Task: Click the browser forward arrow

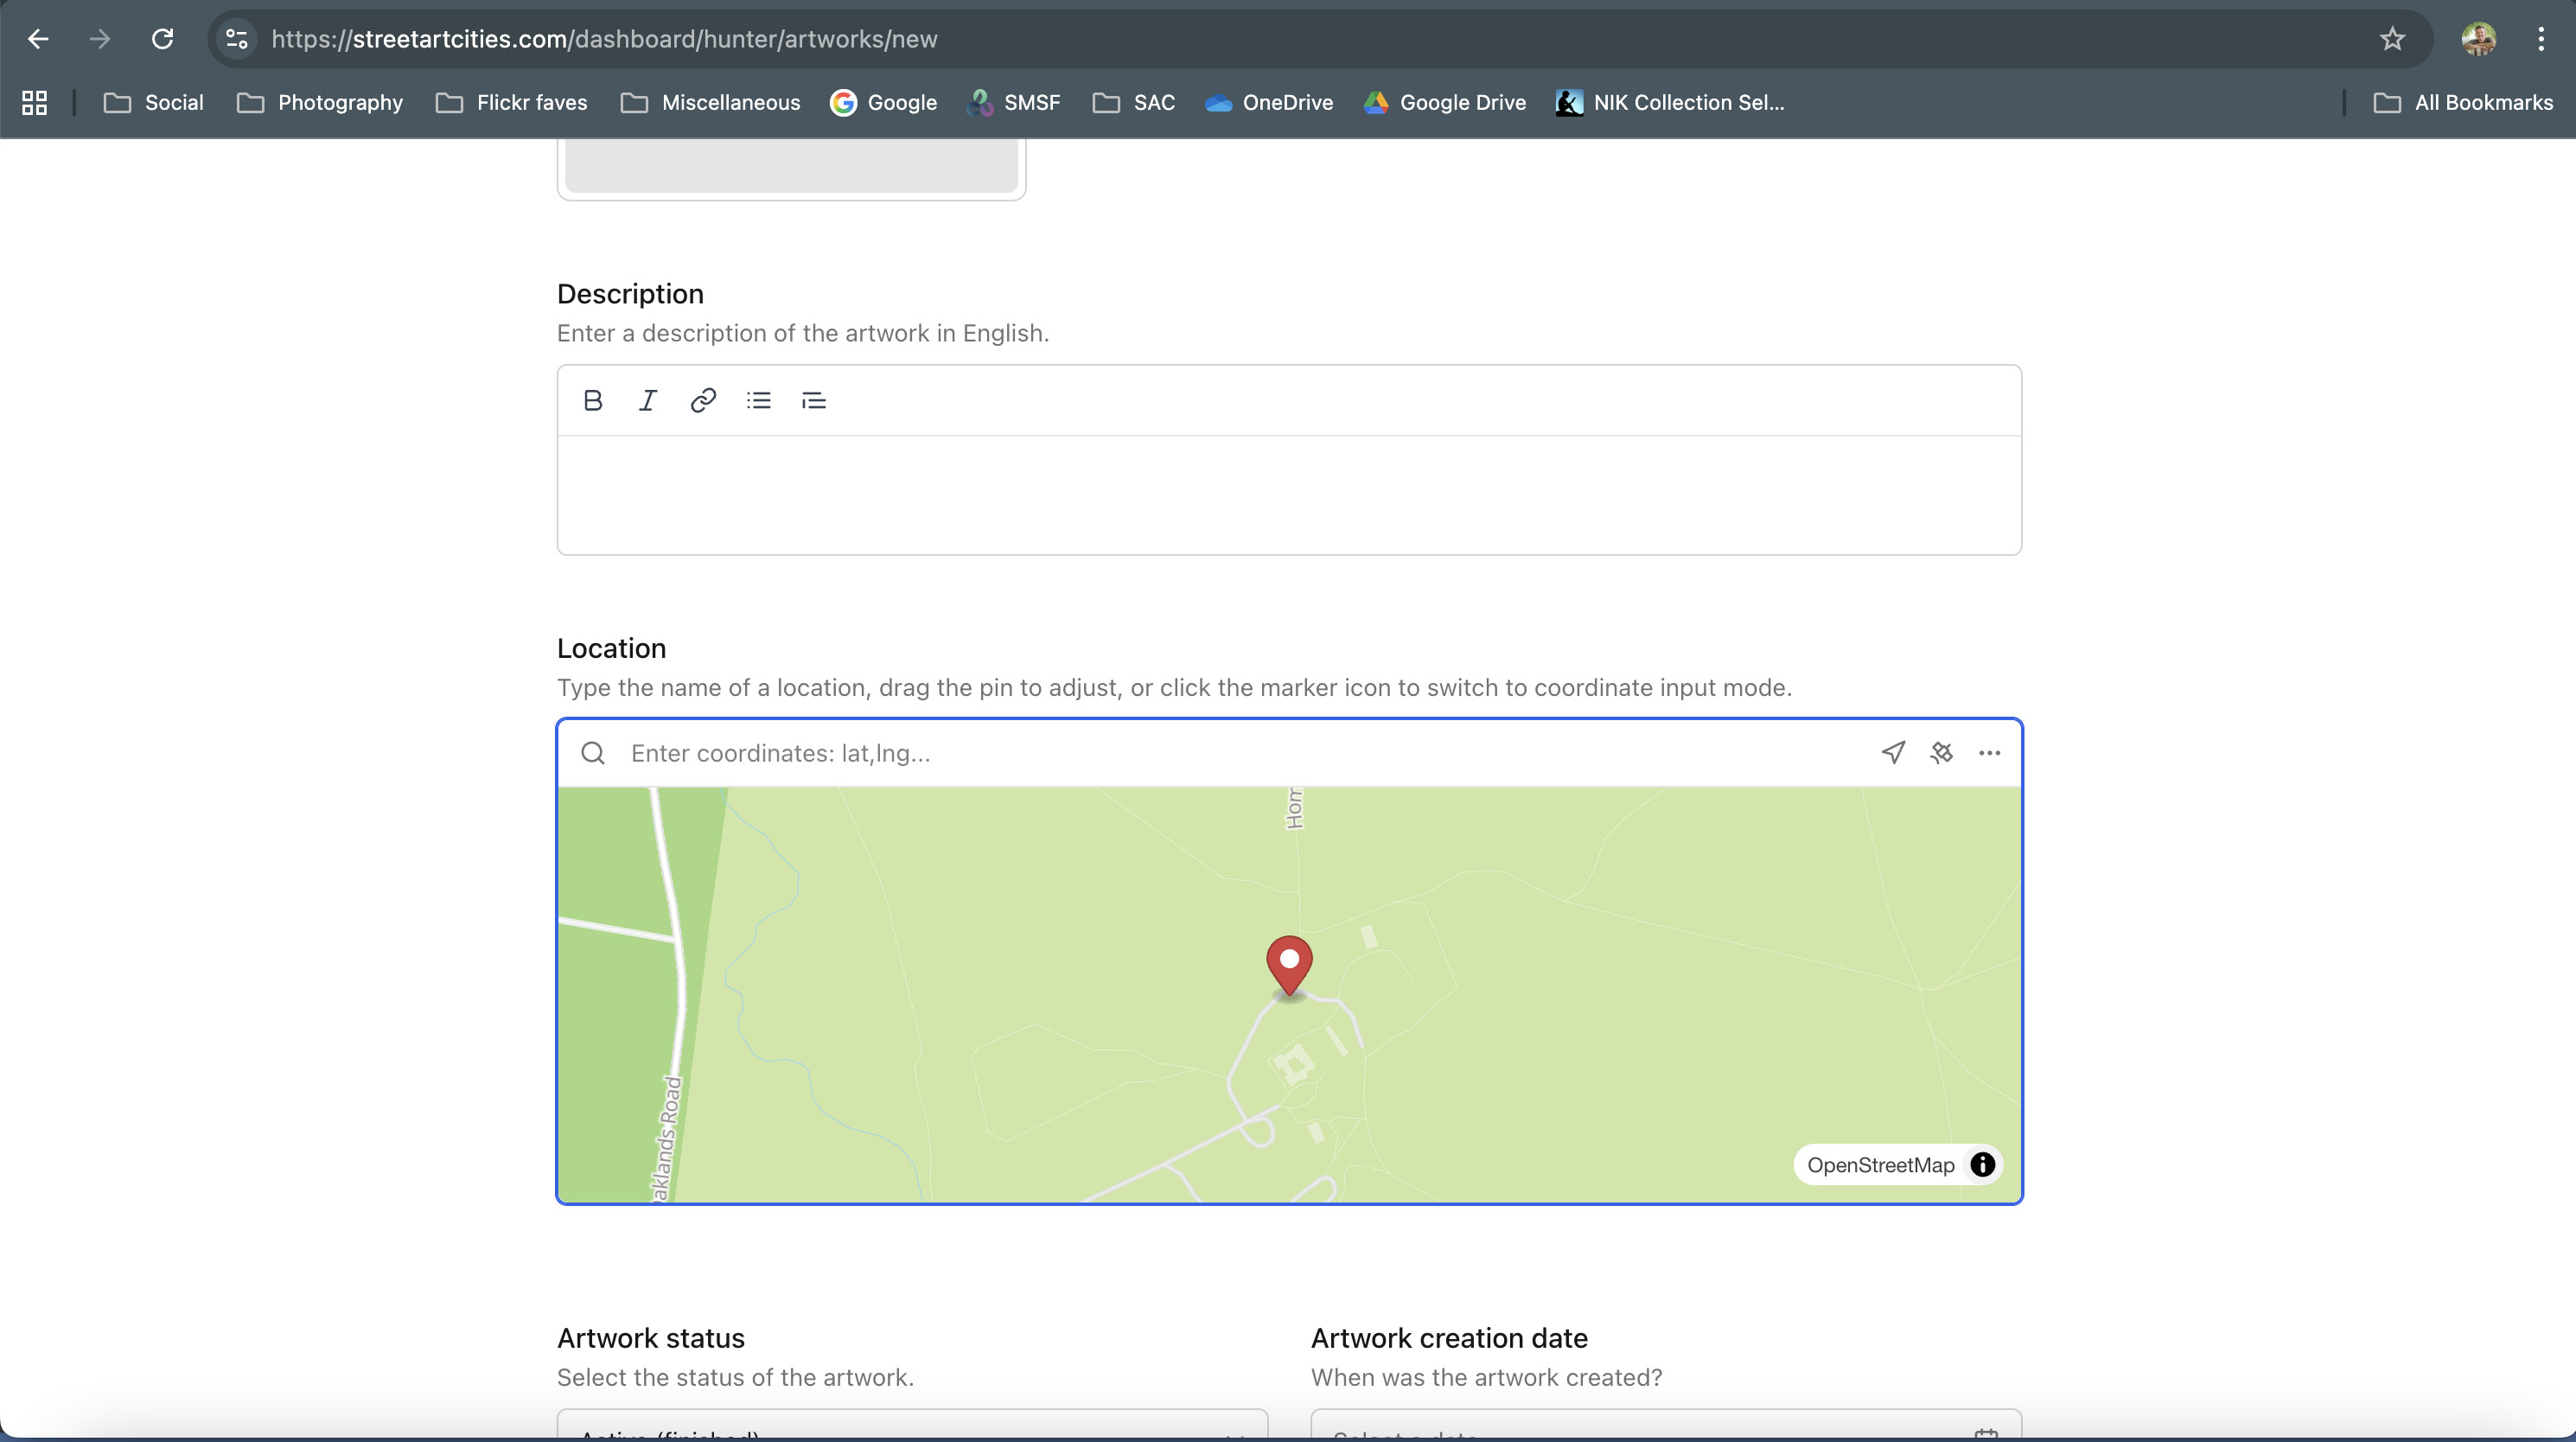Action: 99,39
